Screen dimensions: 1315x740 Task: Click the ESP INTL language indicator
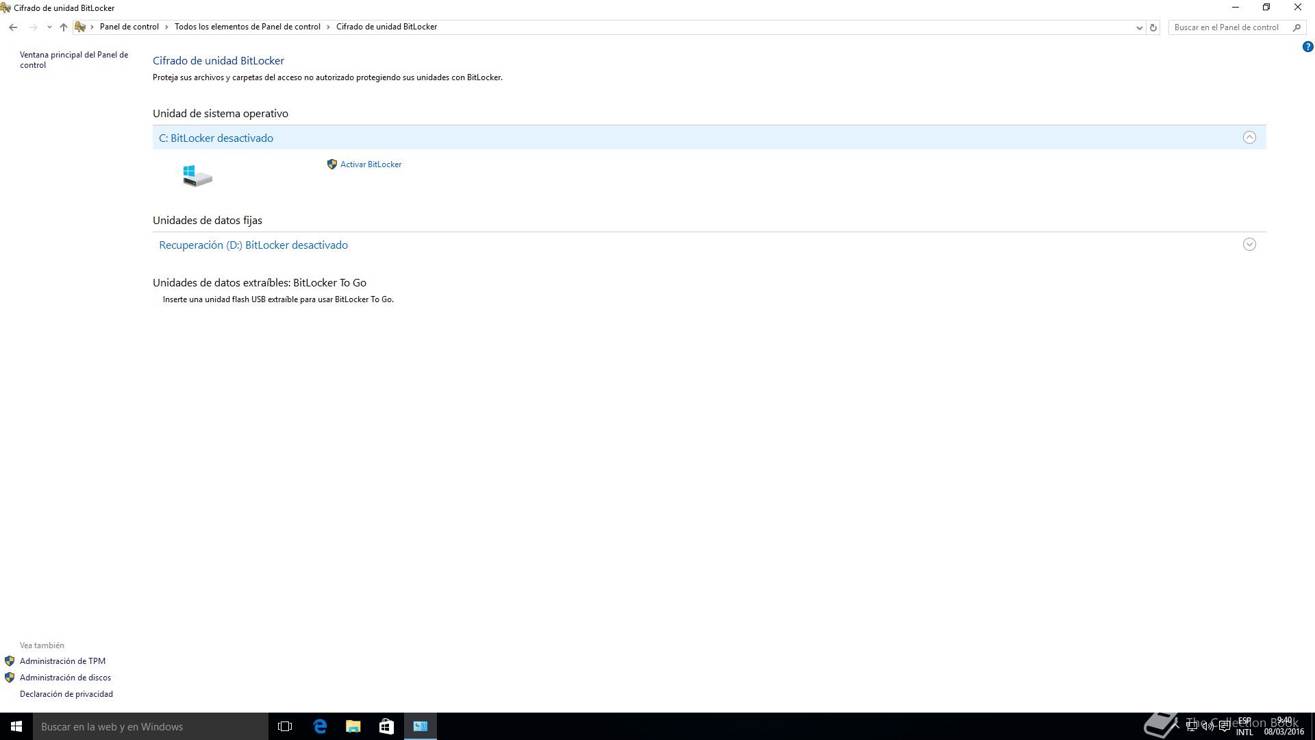point(1244,726)
